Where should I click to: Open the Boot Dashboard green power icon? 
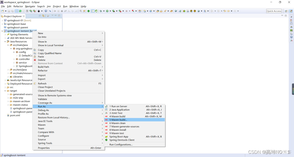(x=88, y=11)
